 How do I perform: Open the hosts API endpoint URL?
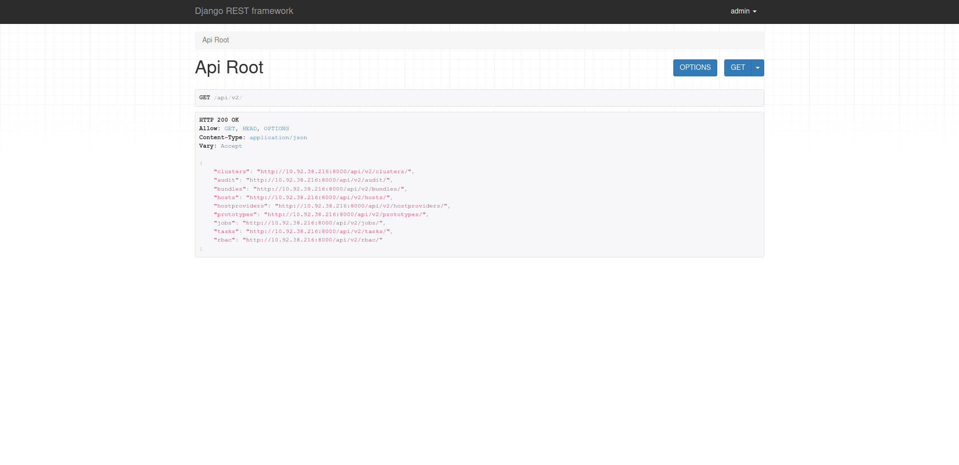click(319, 198)
